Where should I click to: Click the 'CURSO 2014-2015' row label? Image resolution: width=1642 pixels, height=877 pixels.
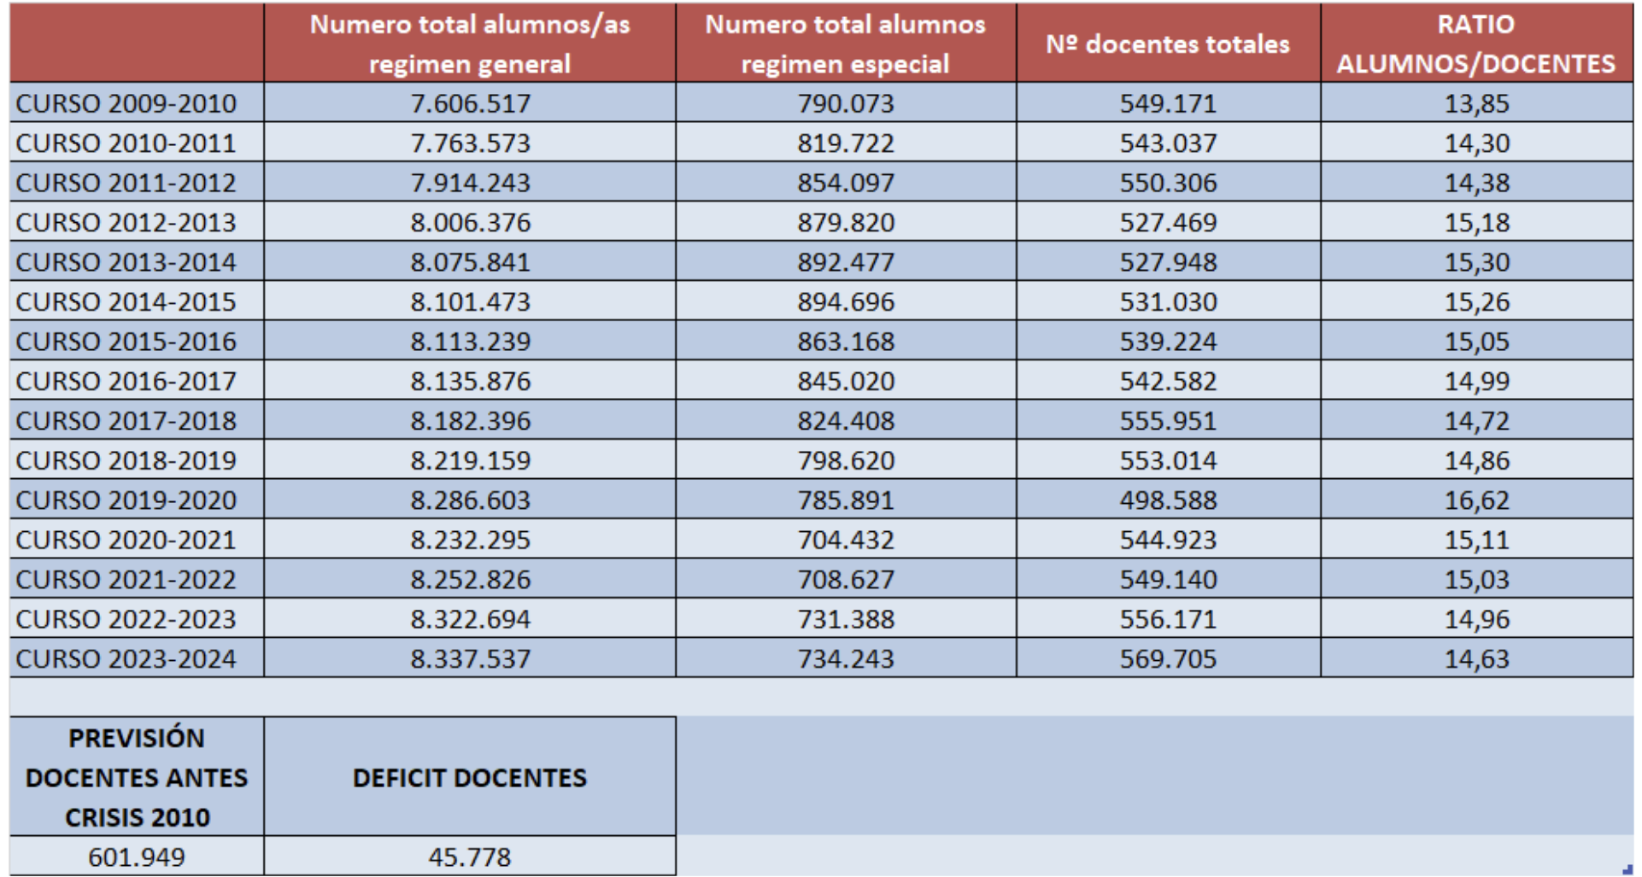point(126,302)
